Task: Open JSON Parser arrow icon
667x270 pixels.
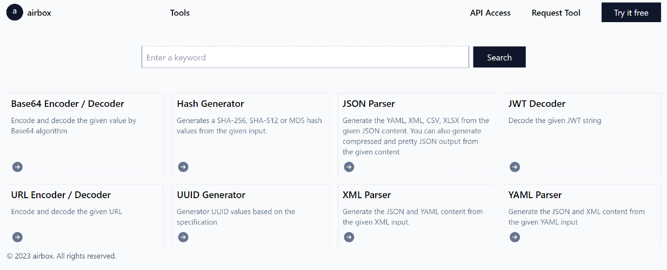Action: tap(349, 167)
